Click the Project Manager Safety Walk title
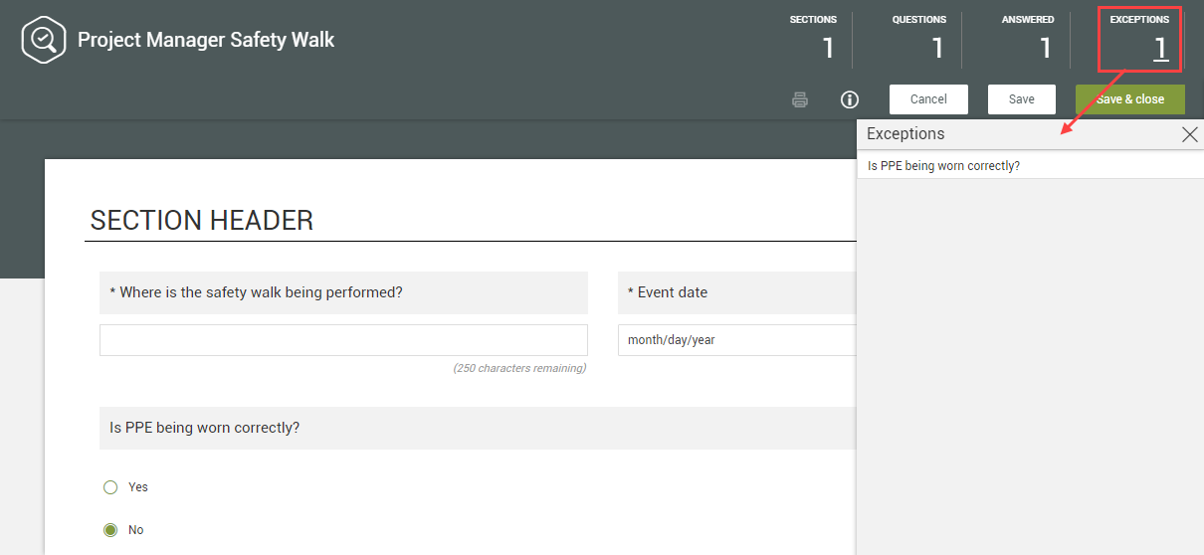This screenshot has height=555, width=1204. click(206, 41)
